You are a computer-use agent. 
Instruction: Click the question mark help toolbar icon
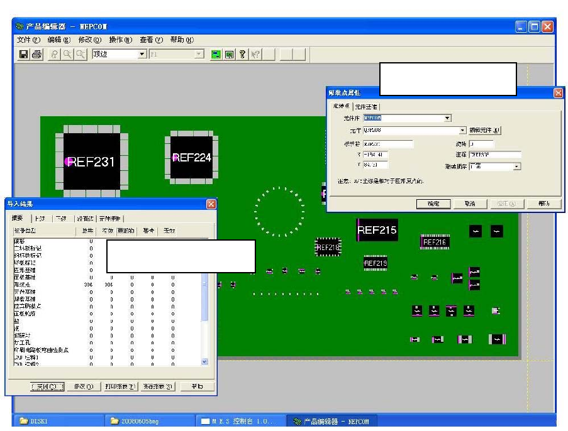242,55
